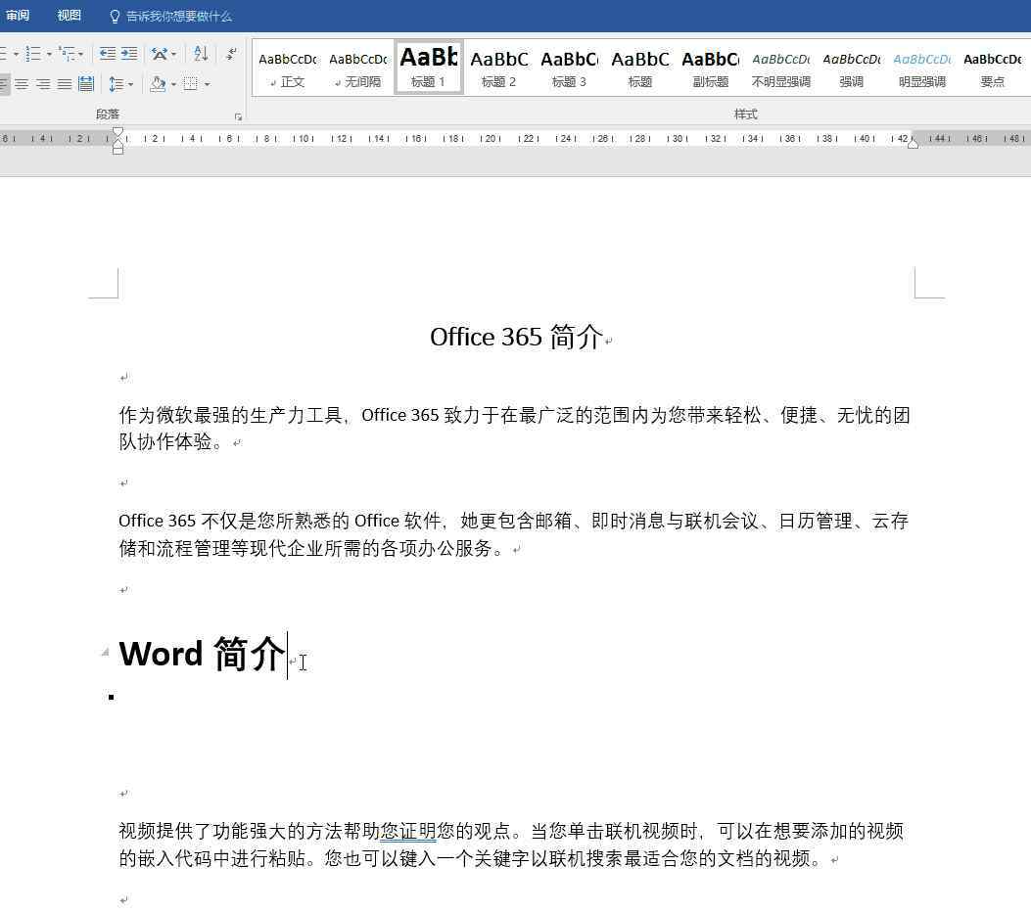Click the multilevel list icon

[67, 54]
